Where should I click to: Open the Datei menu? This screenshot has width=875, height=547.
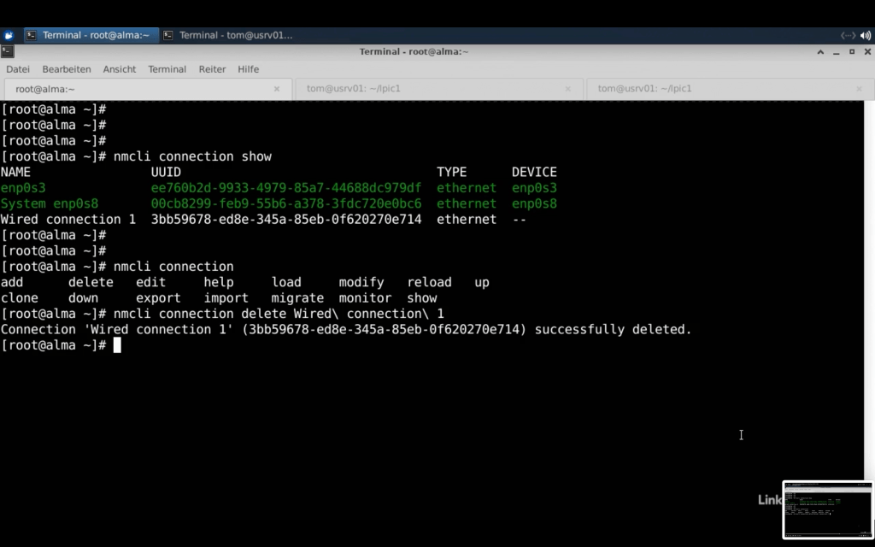point(18,69)
